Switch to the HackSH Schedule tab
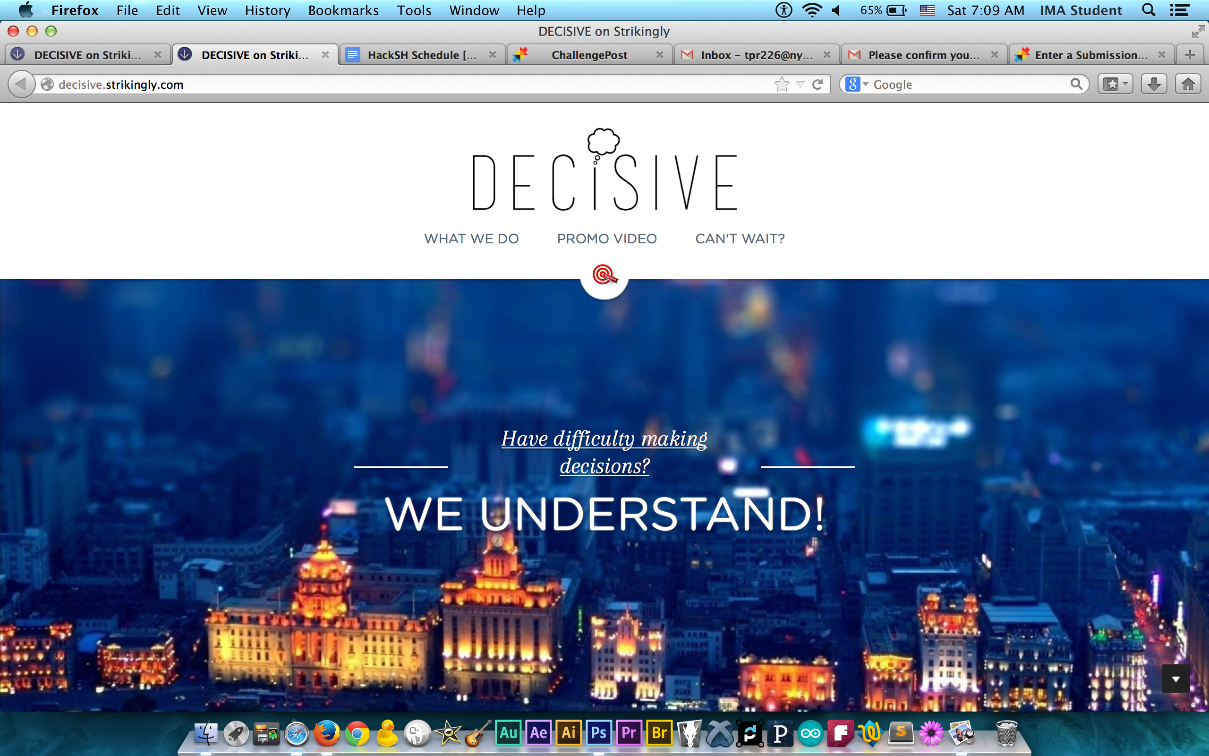Viewport: 1209px width, 756px height. [x=421, y=55]
